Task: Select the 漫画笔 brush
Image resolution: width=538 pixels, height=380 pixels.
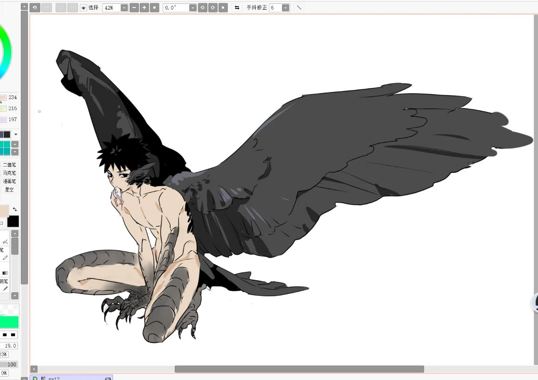Action: 9,181
